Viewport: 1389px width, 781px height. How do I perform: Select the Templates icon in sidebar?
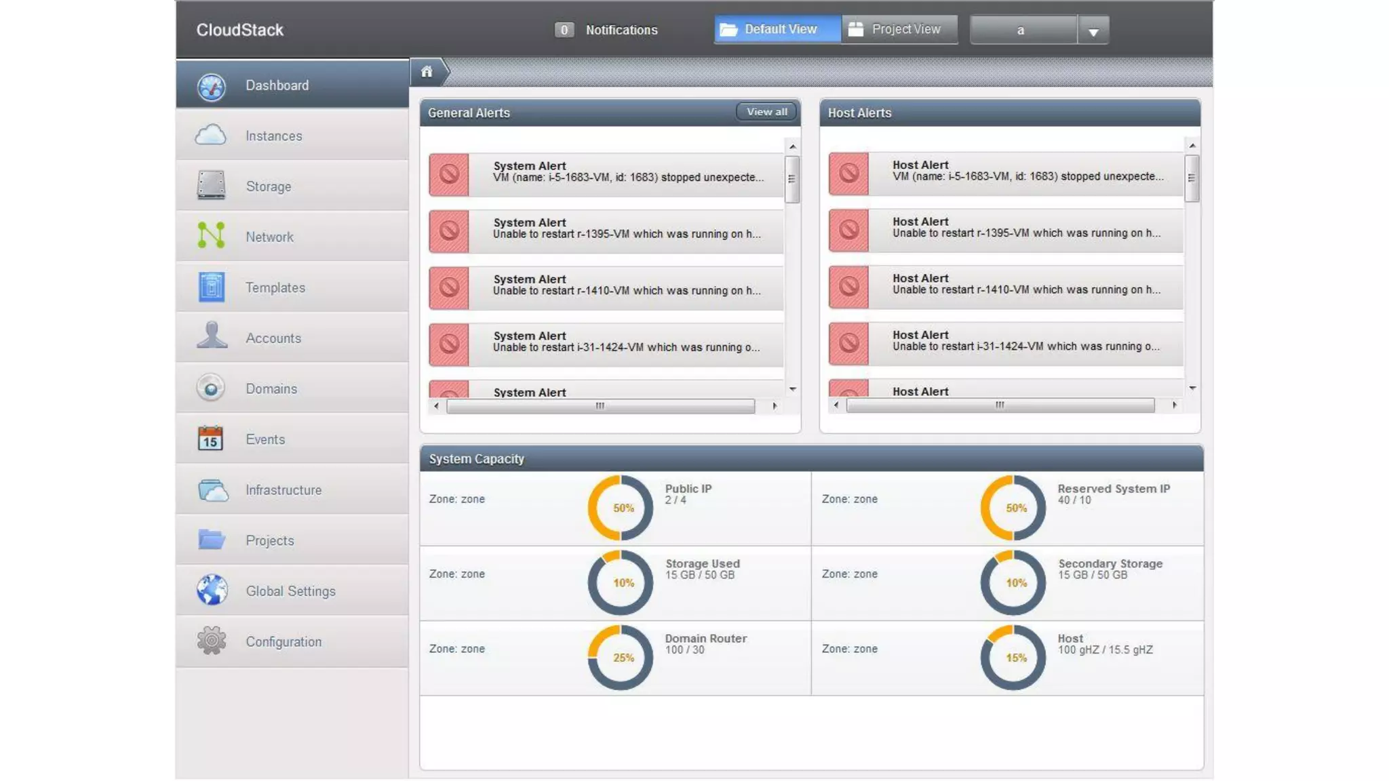[x=211, y=287]
